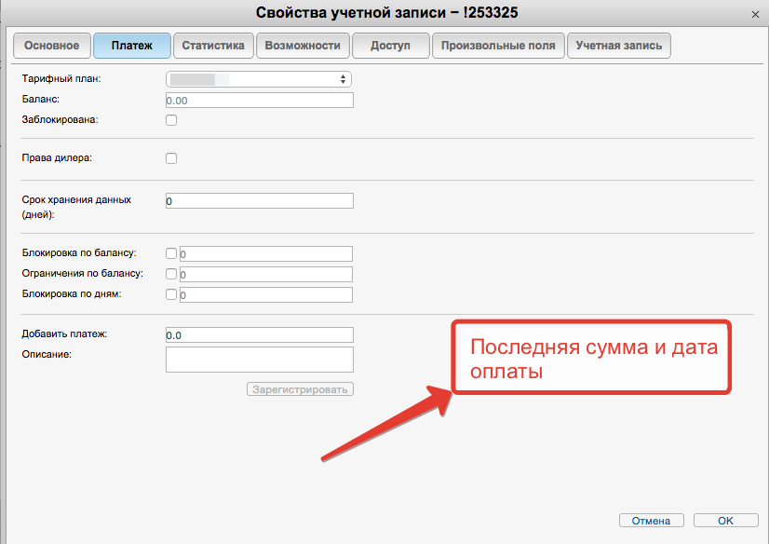Screen dimensions: 769x544
Task: Expand the Тарифный план dropdown
Action: [259, 79]
